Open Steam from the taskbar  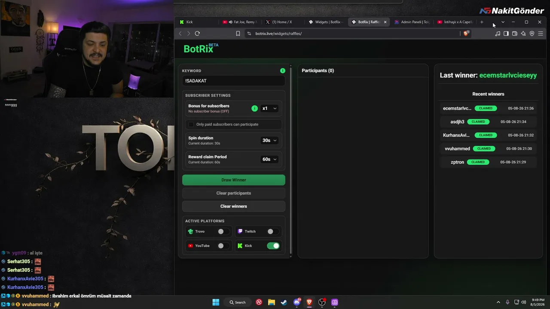[x=284, y=302]
